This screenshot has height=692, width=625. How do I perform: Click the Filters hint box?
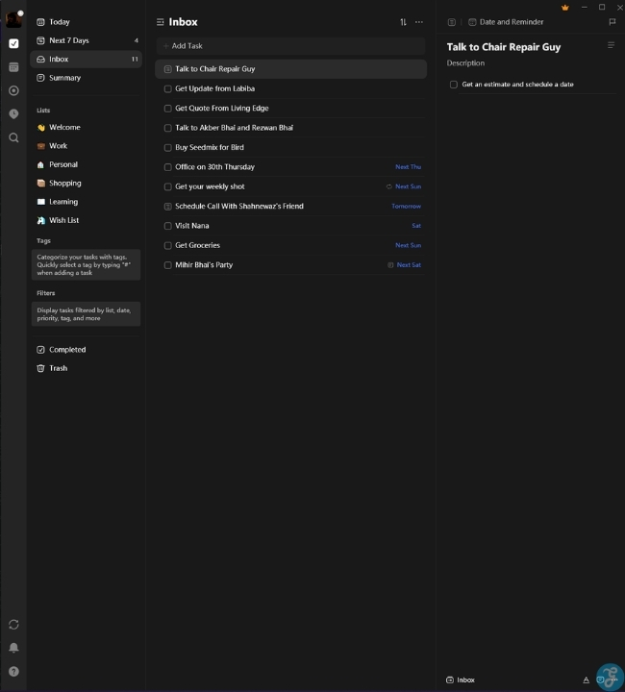pyautogui.click(x=87, y=314)
